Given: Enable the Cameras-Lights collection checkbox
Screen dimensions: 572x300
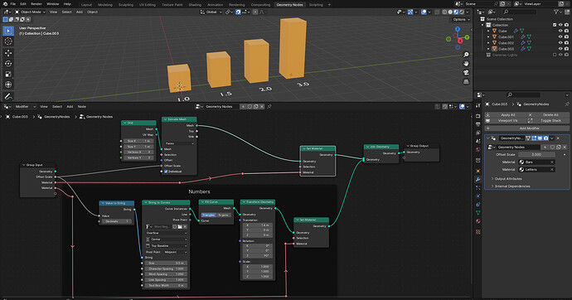Looking at the screenshot, I should 555,55.
